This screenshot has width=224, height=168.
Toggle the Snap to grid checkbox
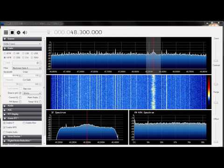[x=20, y=93]
